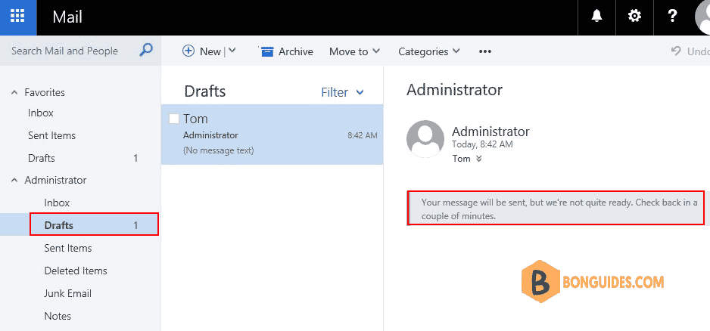The image size is (710, 331).
Task: Click the 'Your message will be sent' notice
Action: 556,209
